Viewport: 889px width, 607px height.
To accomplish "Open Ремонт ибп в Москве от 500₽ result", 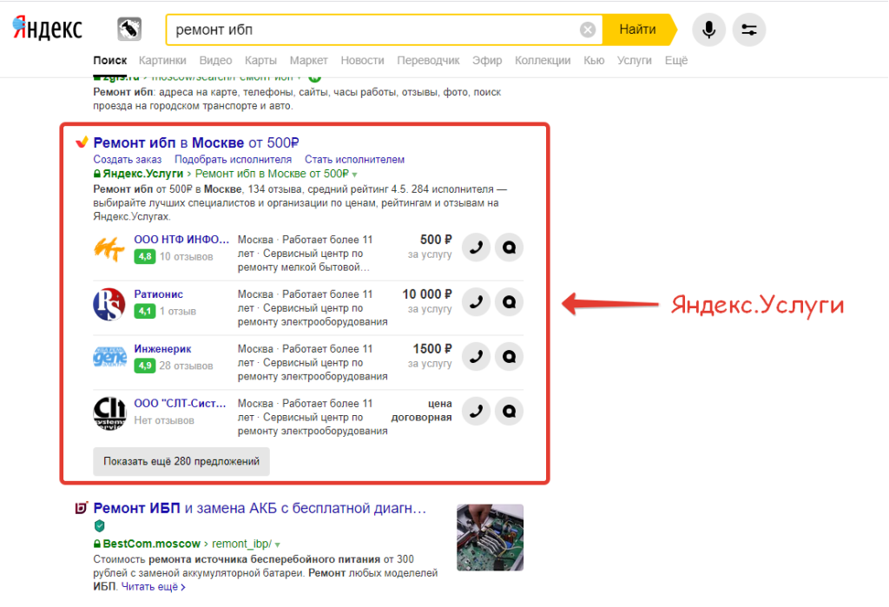I will click(x=196, y=142).
